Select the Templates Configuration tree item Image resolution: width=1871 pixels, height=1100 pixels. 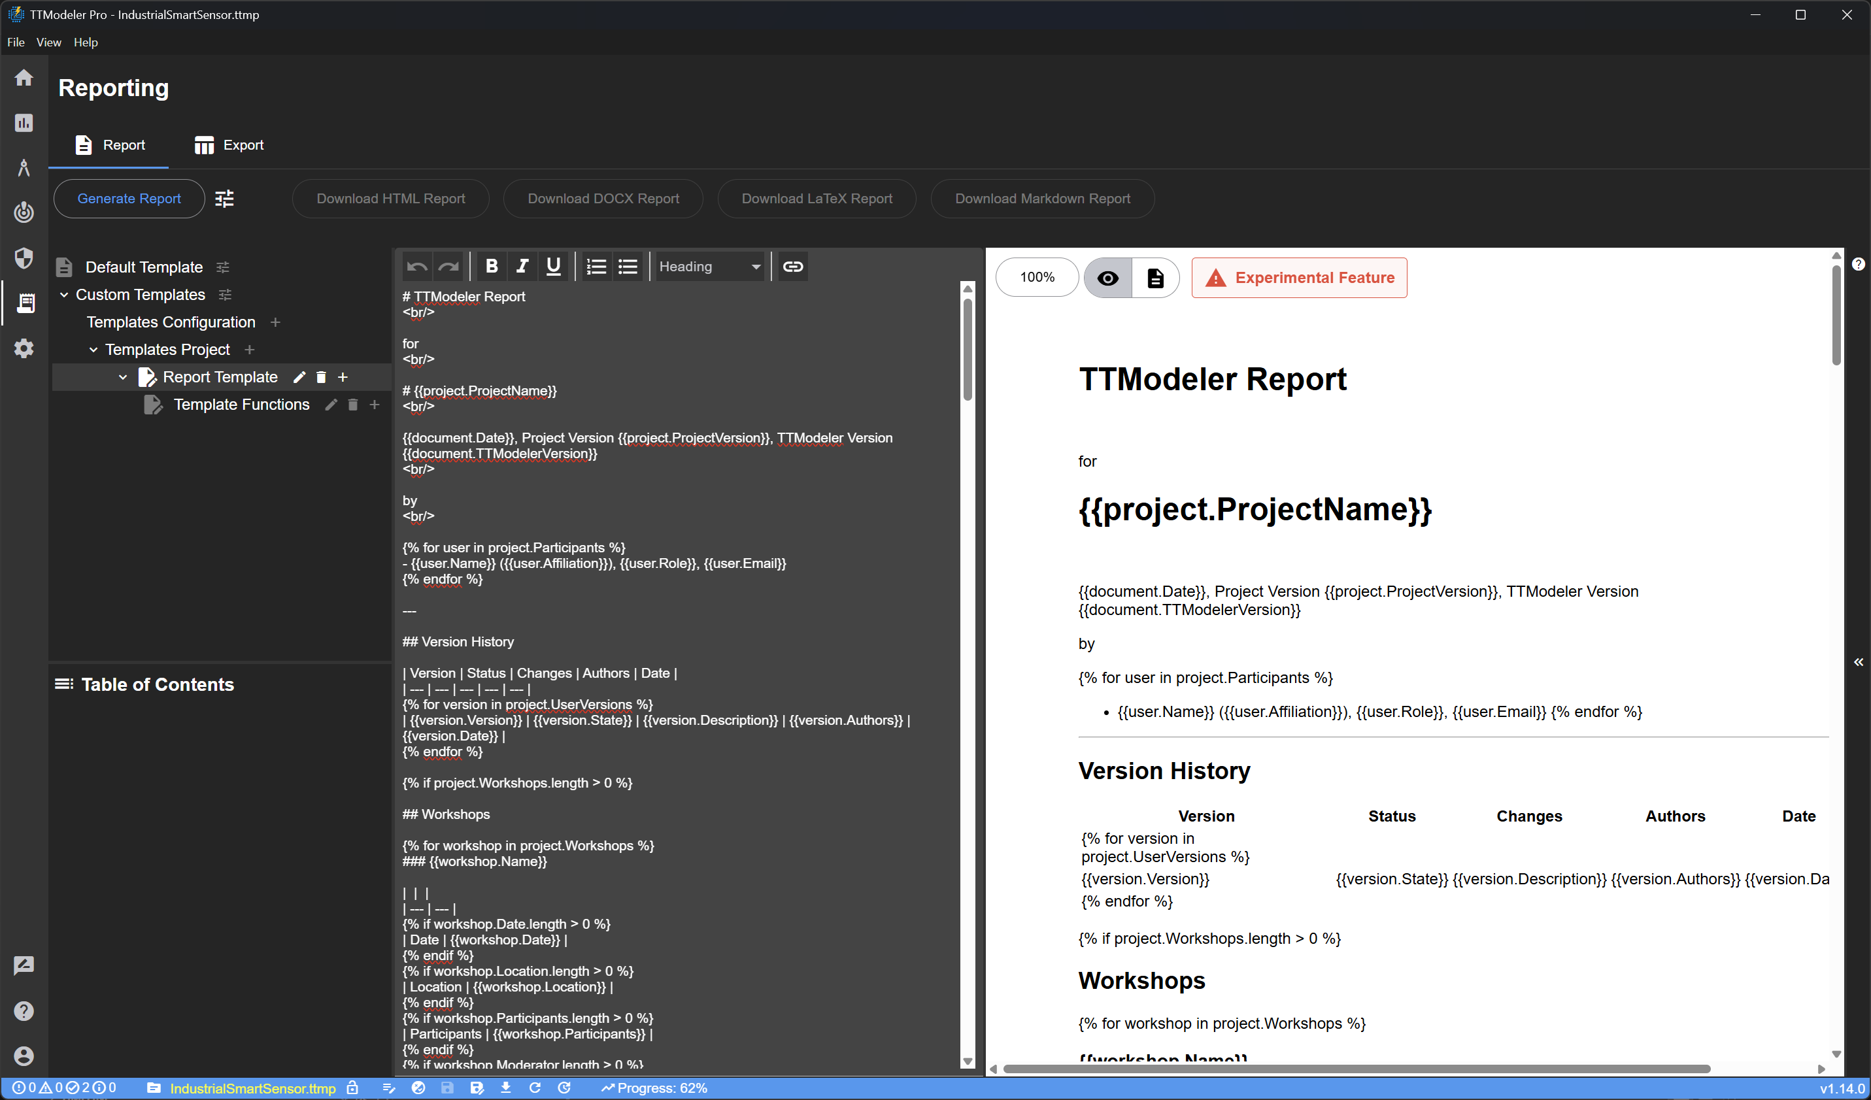tap(171, 322)
